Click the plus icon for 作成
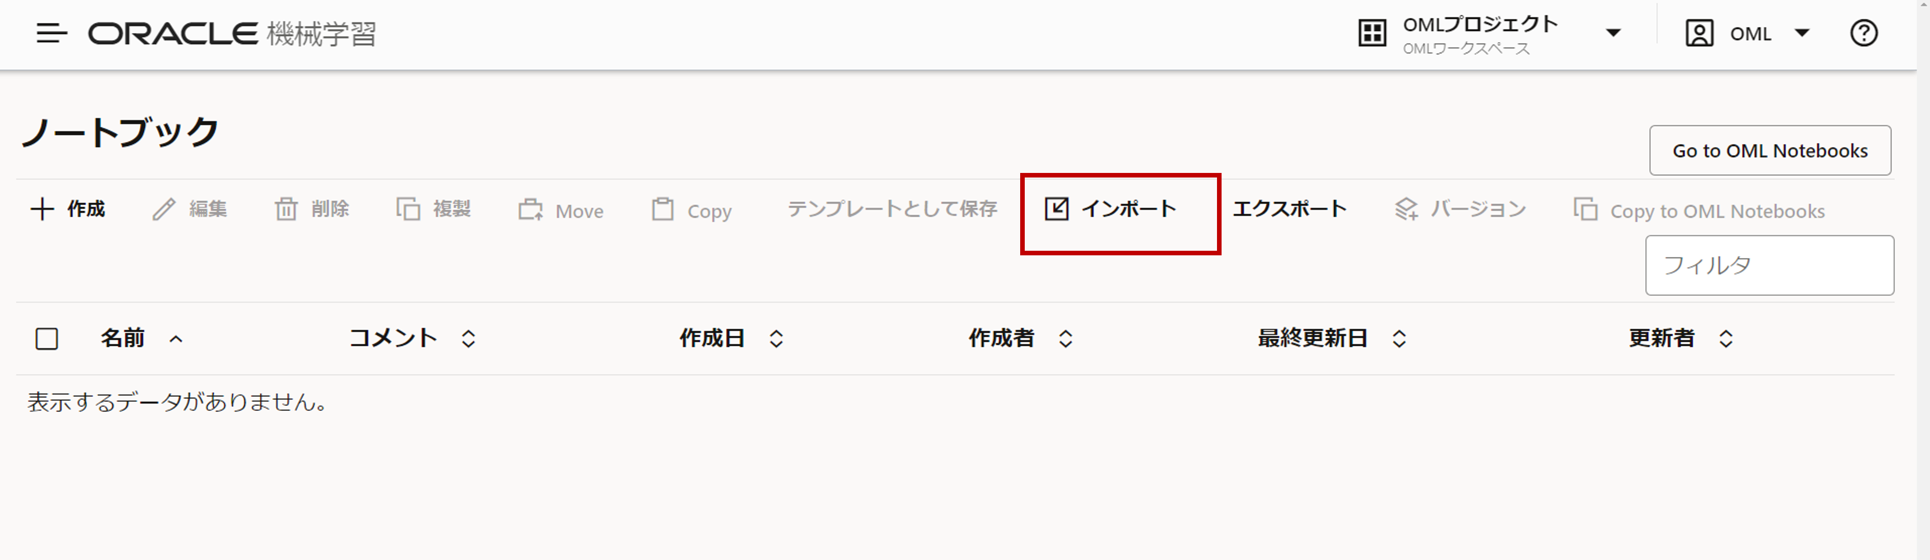1930x560 pixels. click(x=42, y=209)
